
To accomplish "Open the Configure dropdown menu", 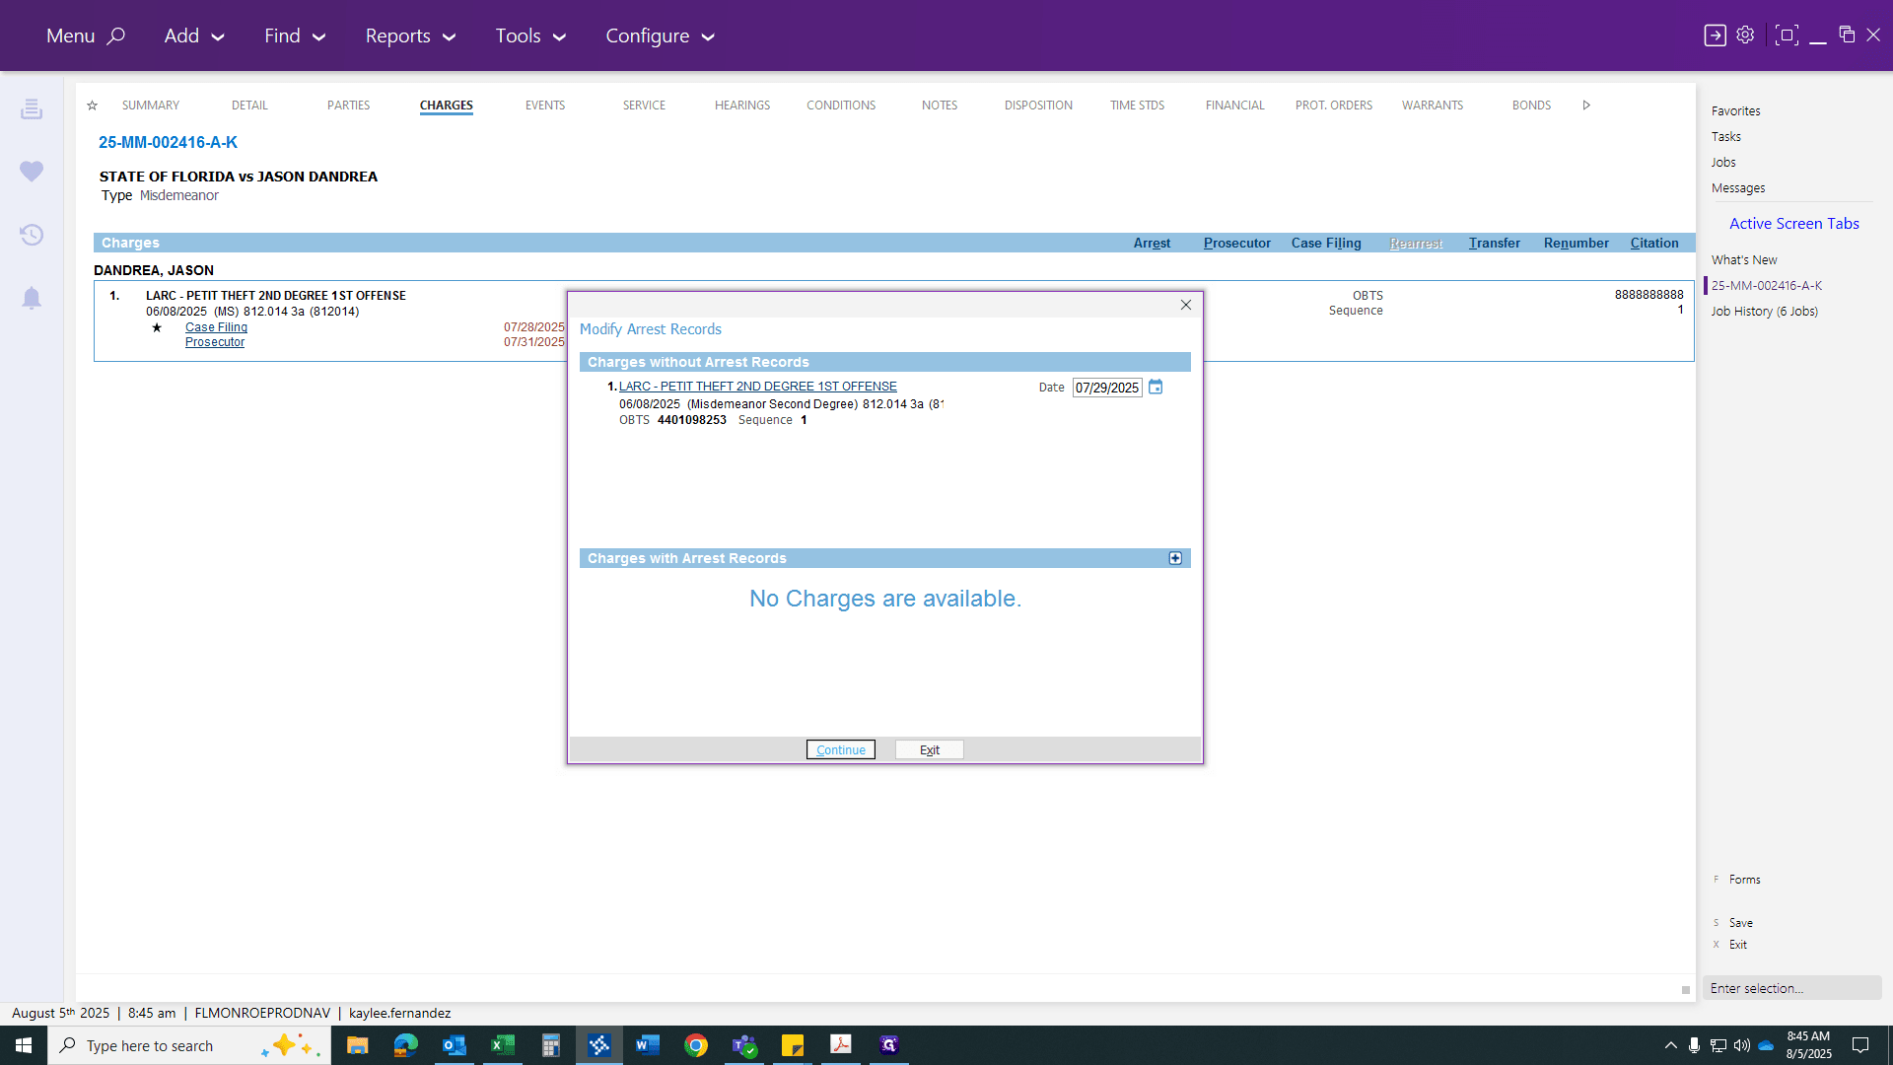I will (660, 35).
